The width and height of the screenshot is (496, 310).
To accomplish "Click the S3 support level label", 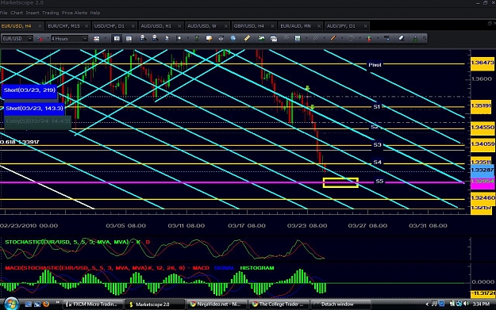I will click(378, 145).
